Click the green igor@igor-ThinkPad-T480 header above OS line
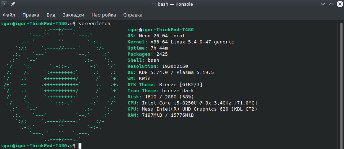Screen dimensions: 344x149 [161, 29]
